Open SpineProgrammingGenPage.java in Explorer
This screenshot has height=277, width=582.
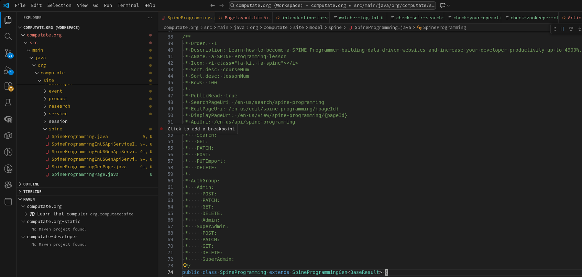89,167
